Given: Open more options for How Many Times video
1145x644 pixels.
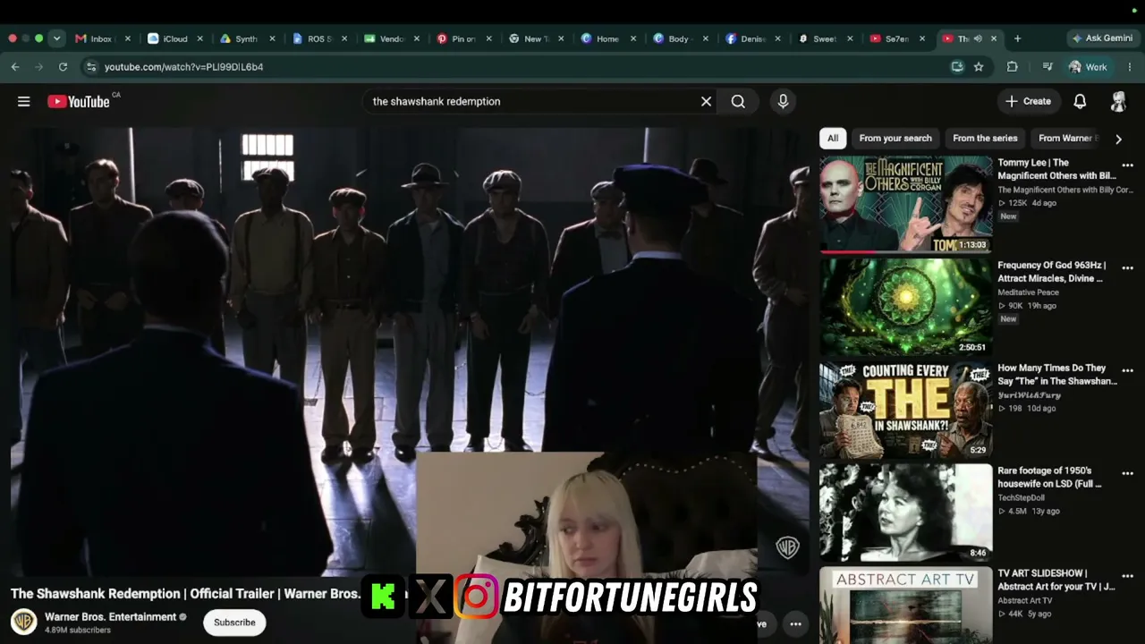Looking at the screenshot, I should [1127, 371].
